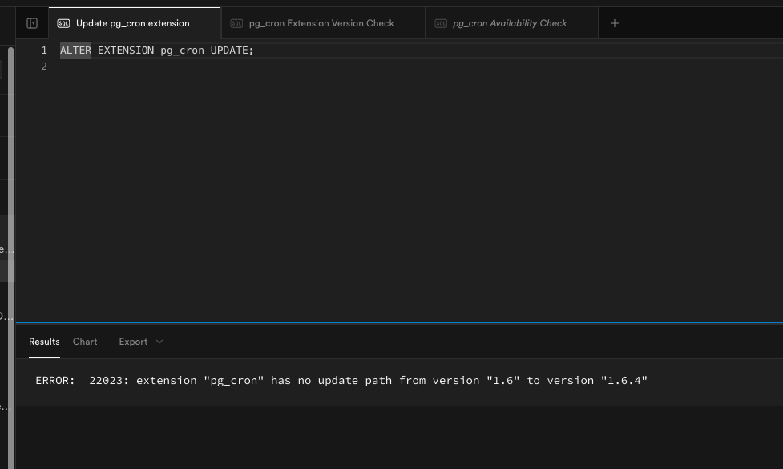Collapse the sidebar using the panel icon
Screen dimensions: 783x469
pos(32,23)
